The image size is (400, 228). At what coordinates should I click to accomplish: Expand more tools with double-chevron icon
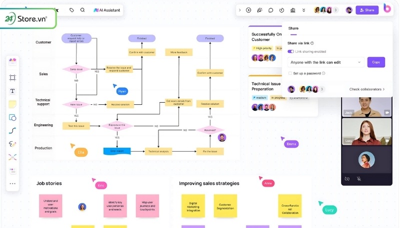click(x=303, y=10)
